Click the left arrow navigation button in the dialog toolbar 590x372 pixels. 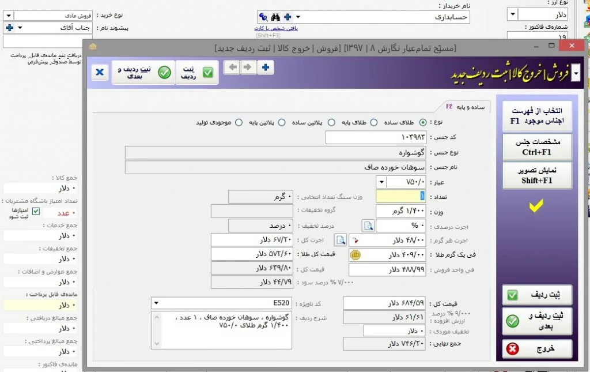tap(233, 67)
